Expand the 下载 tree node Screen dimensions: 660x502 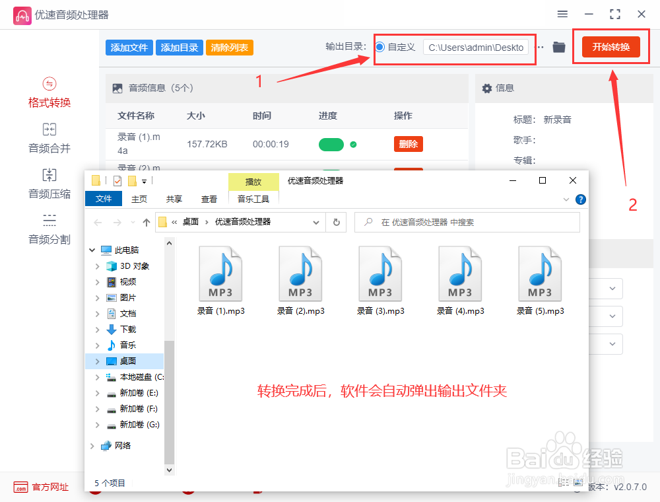[x=97, y=330]
